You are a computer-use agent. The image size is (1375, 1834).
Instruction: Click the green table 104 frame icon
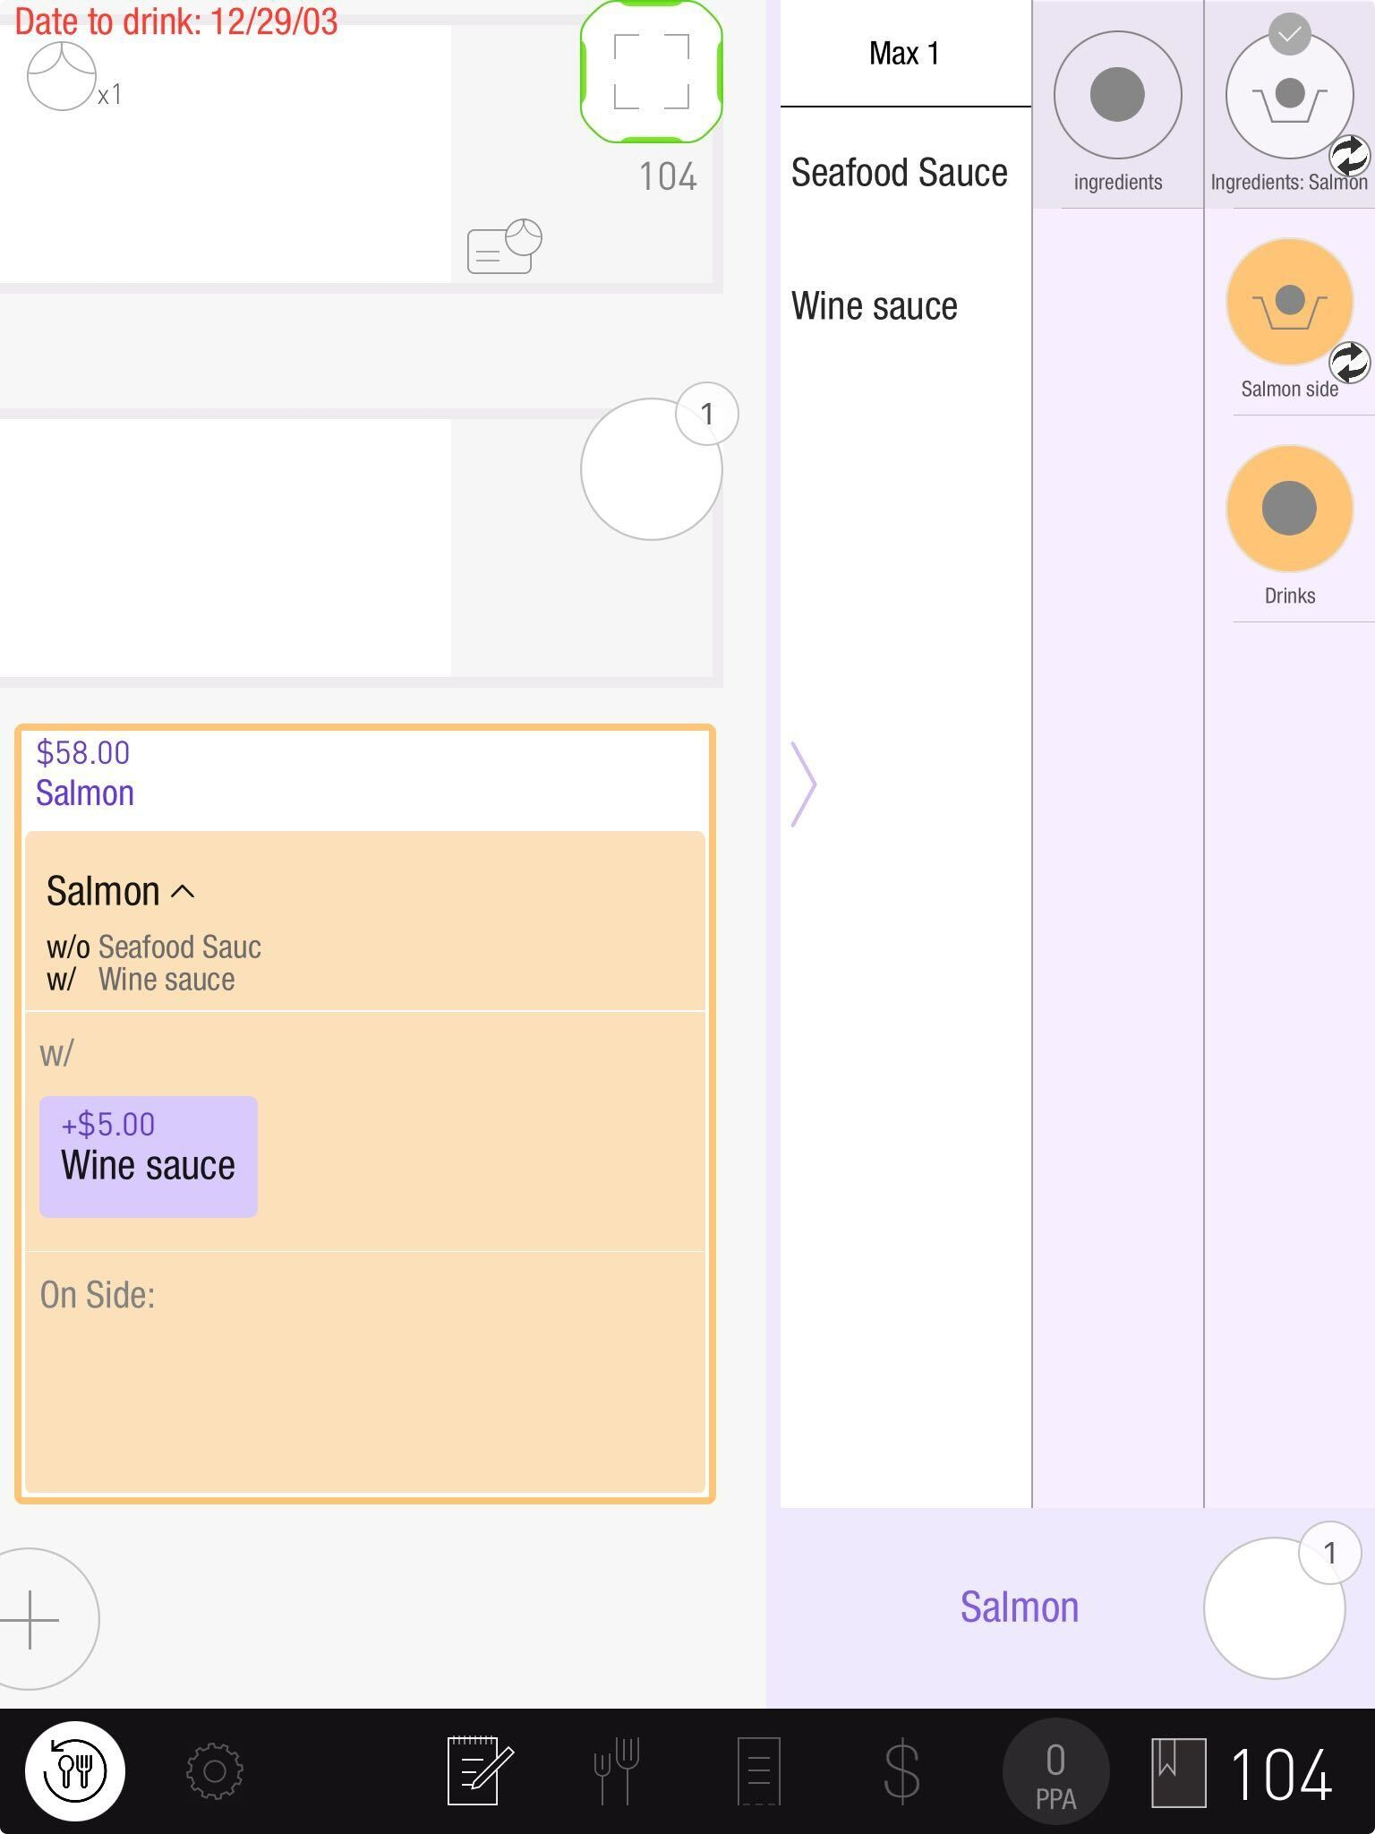tap(652, 72)
